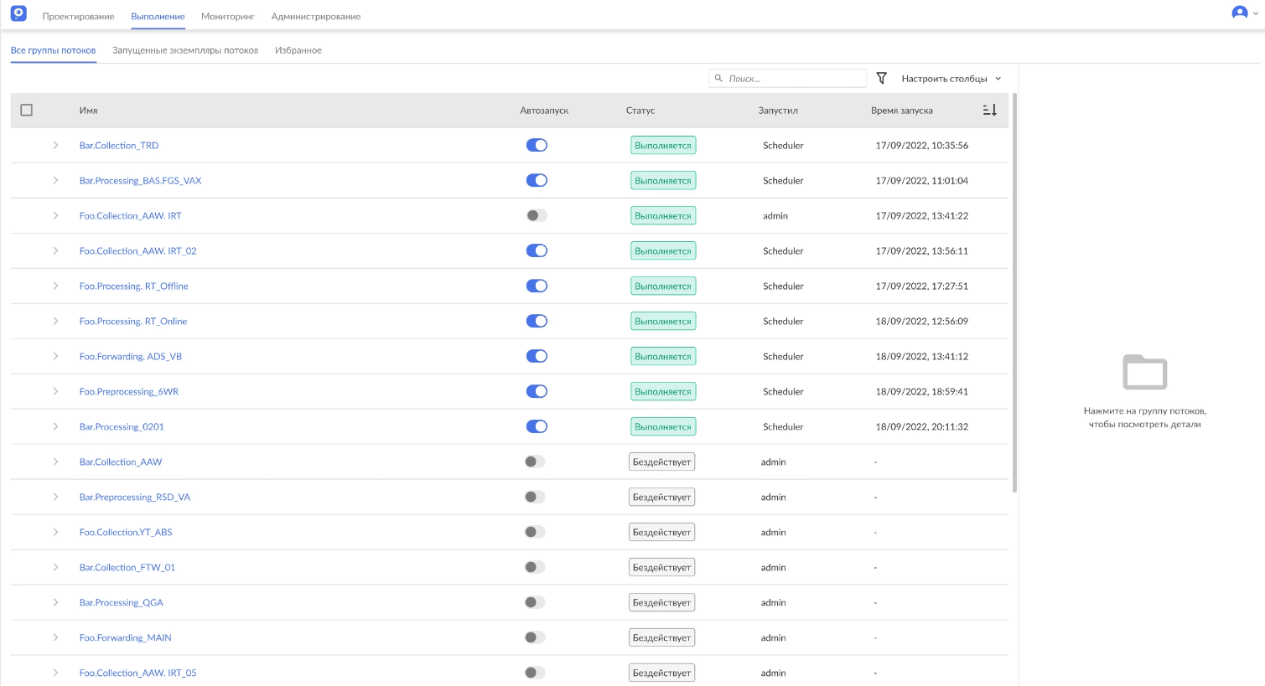This screenshot has width=1265, height=686.
Task: Expand the Bar.Processing_BAS.FGS_VAX row
Action: tap(55, 181)
